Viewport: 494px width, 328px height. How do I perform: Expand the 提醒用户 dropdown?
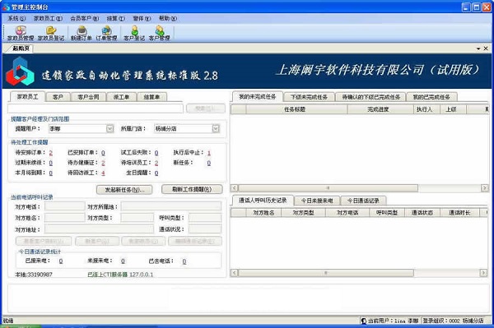click(x=110, y=128)
